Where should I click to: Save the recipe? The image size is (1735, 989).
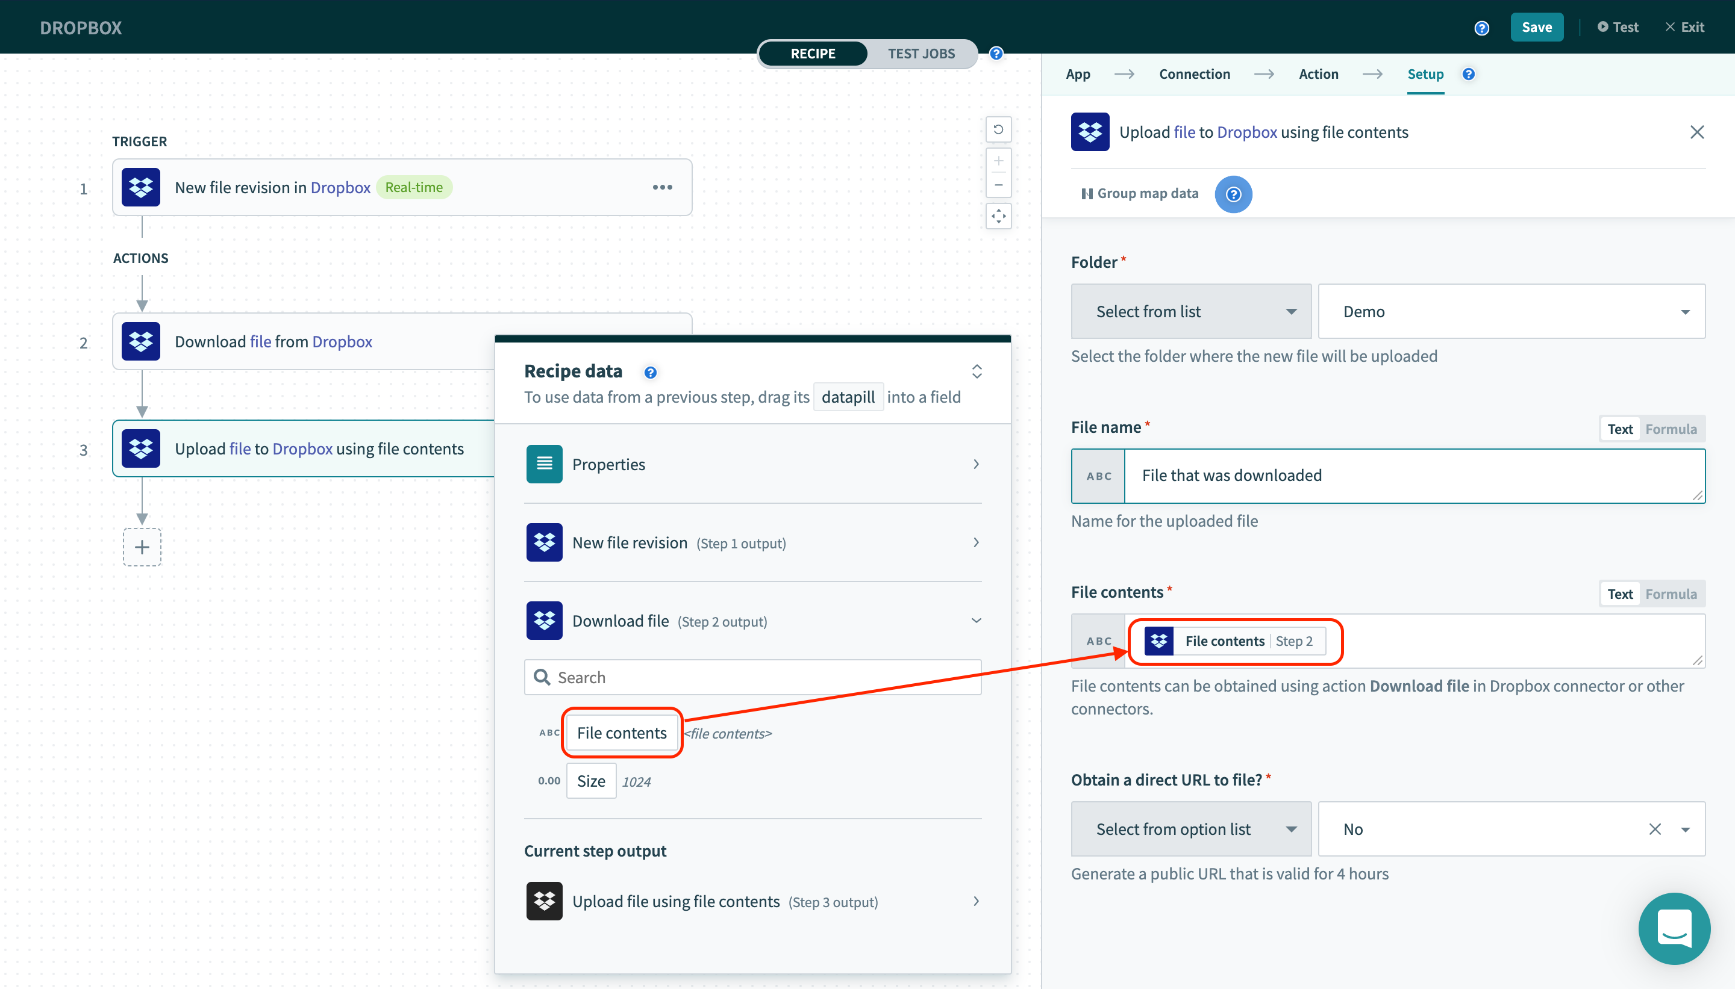[x=1537, y=26]
